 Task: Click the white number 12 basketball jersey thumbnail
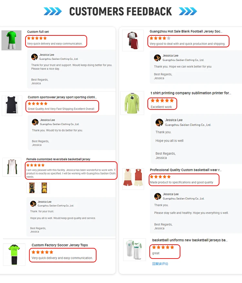[x=135, y=250]
